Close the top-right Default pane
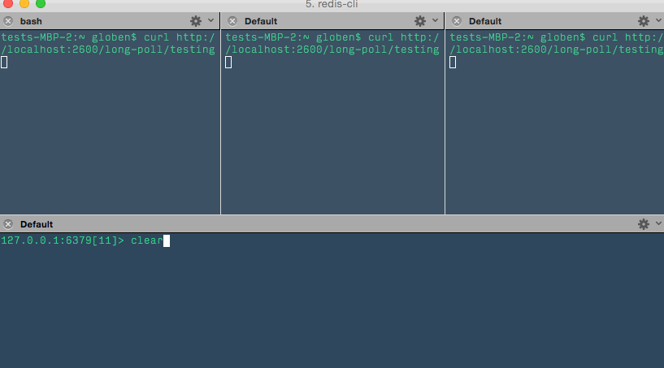664x368 pixels. [457, 21]
